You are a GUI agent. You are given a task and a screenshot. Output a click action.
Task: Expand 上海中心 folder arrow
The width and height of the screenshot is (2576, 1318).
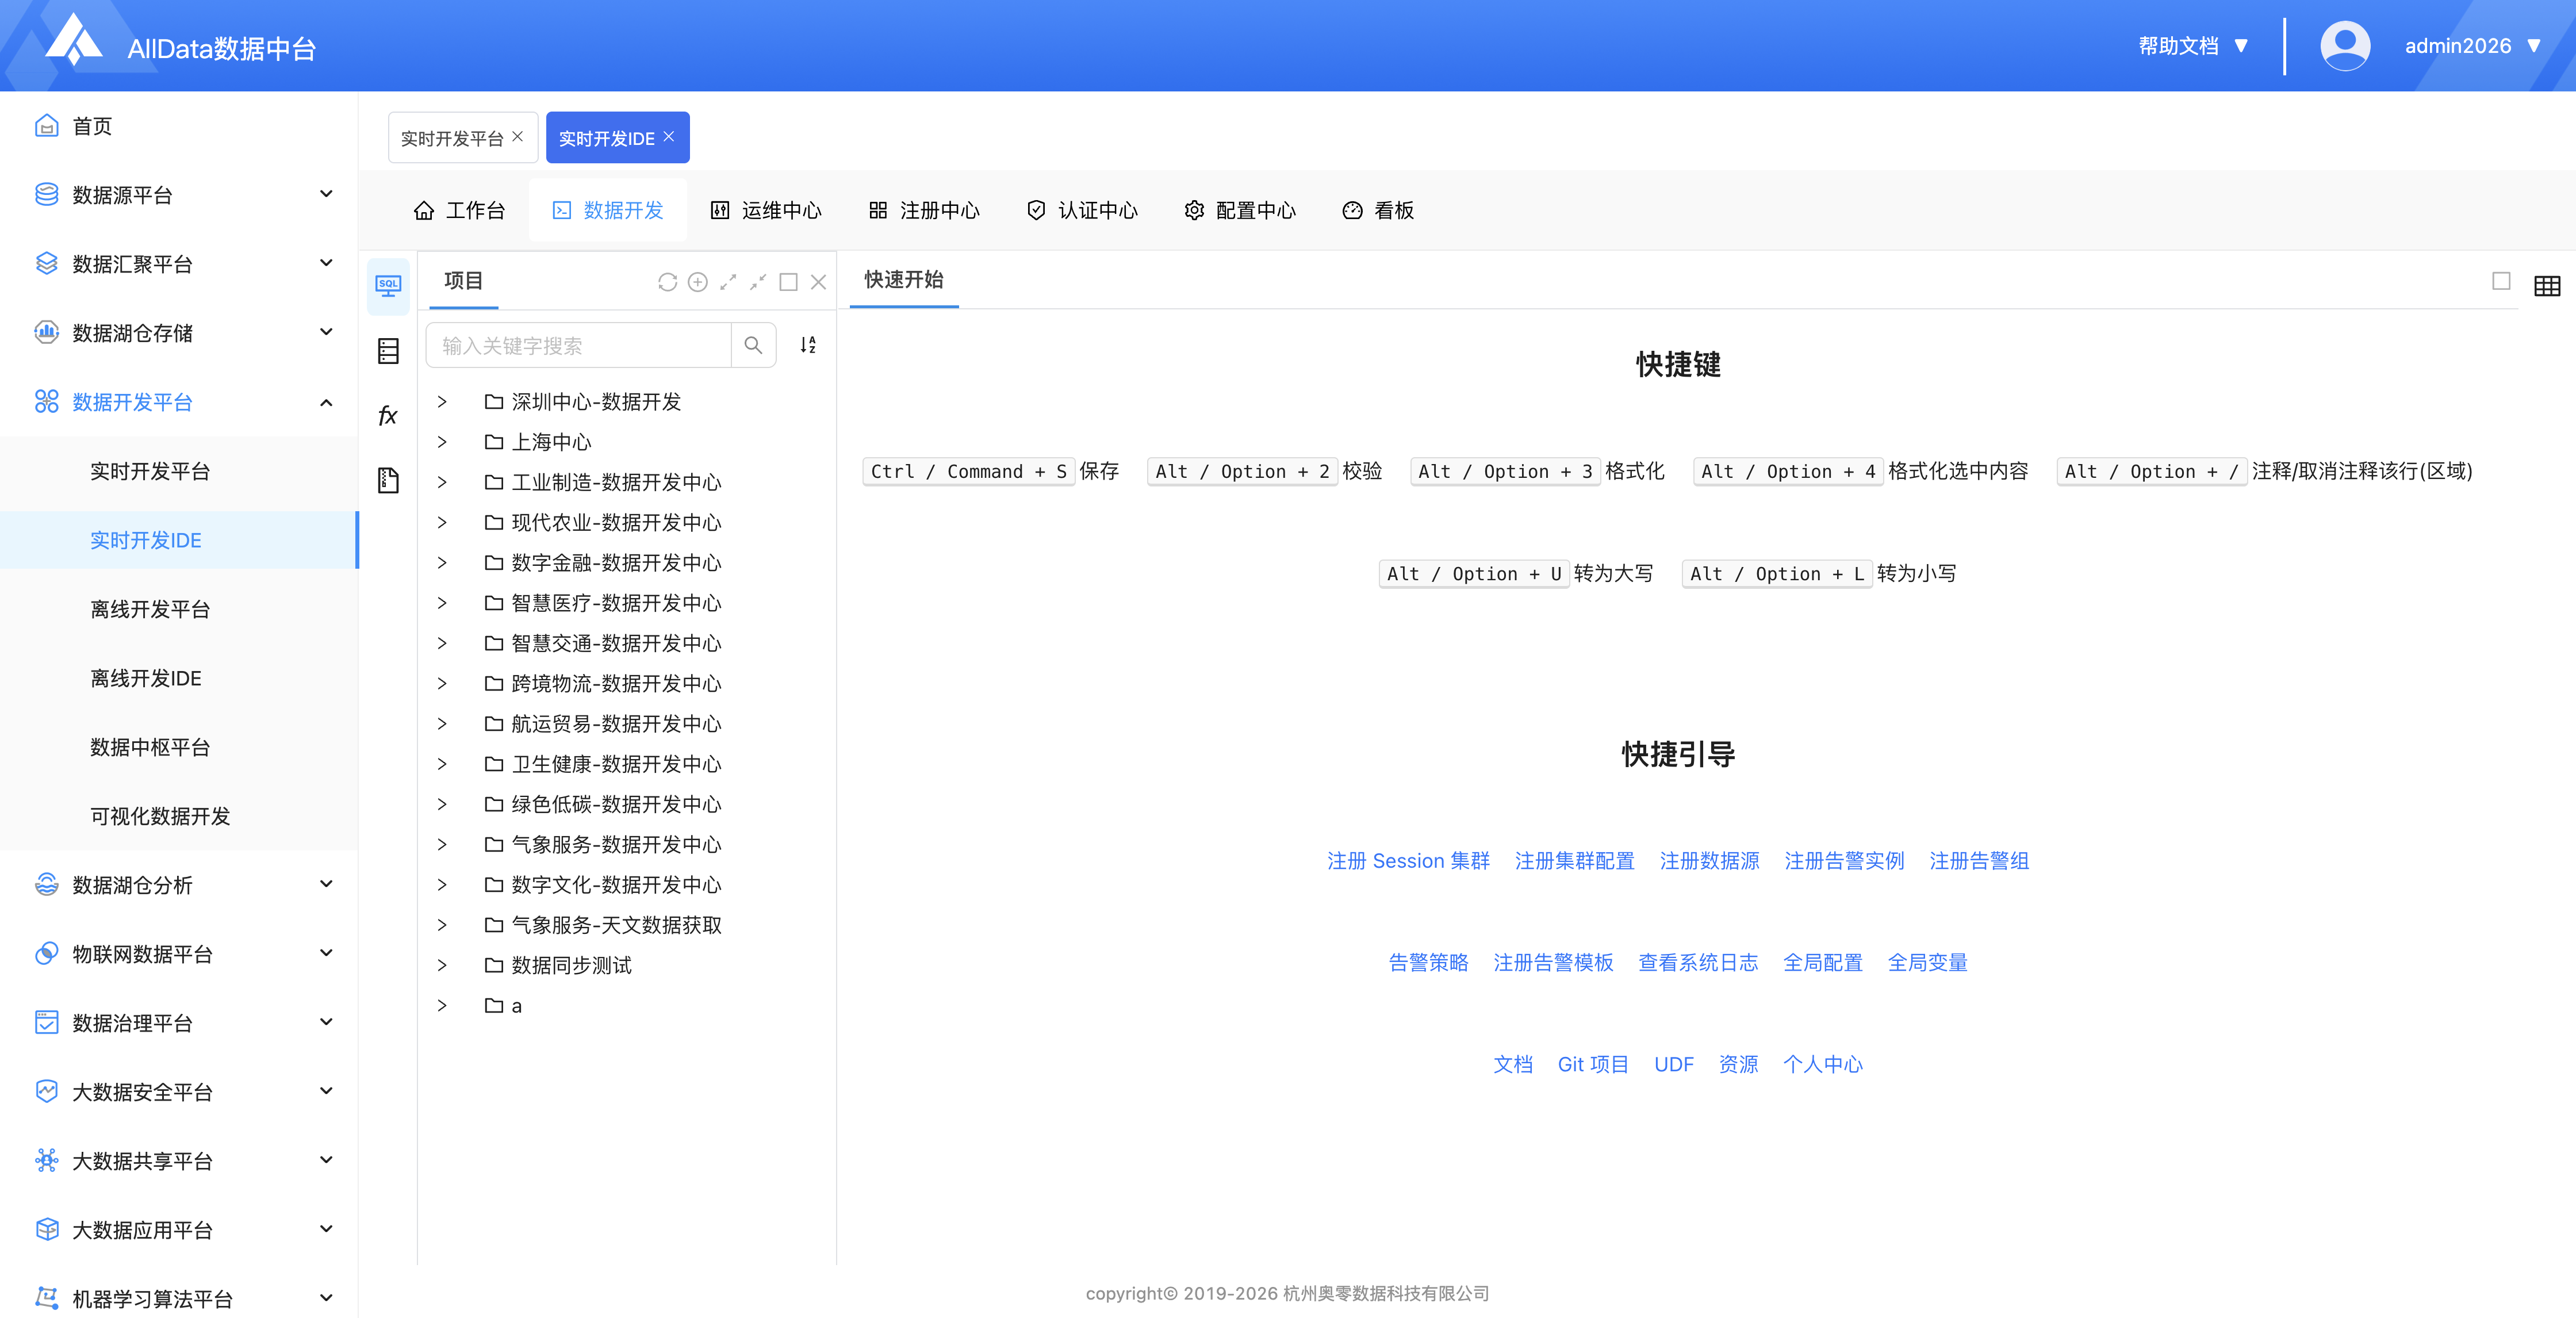(x=442, y=442)
